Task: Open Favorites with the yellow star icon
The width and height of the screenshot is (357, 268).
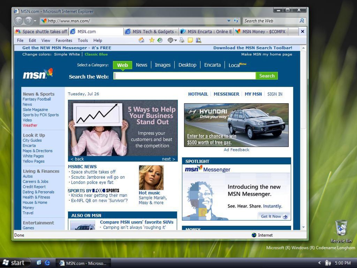Action: [x=152, y=40]
